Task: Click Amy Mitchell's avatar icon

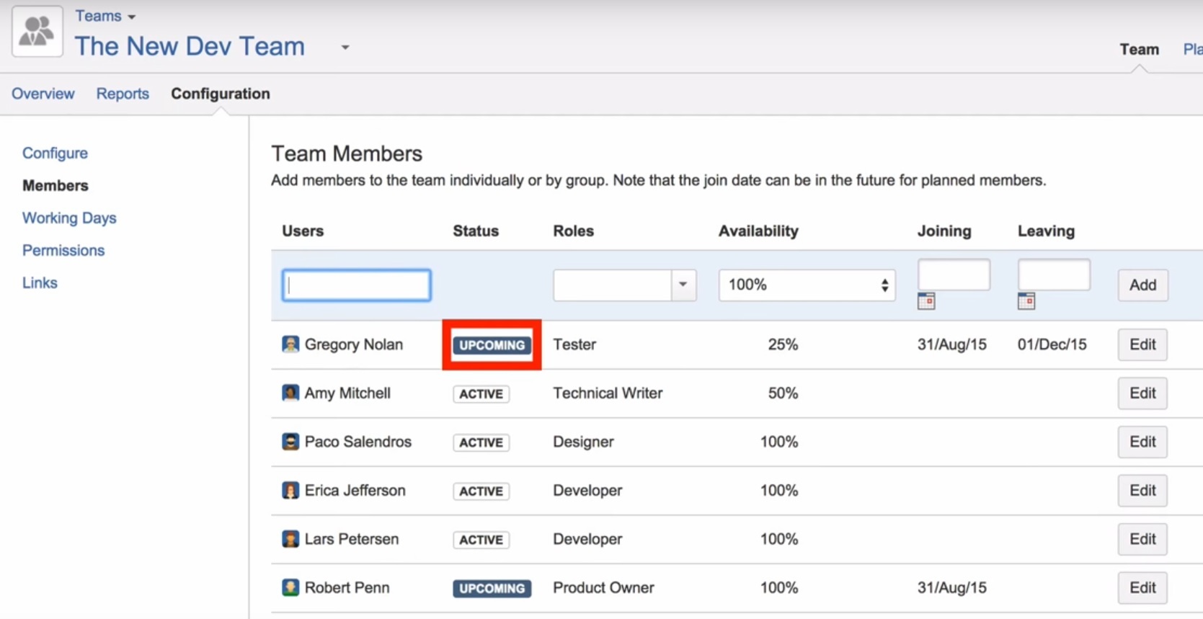Action: coord(290,393)
